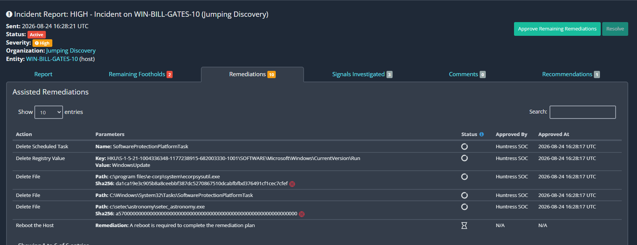Sort by the Approved At column header
This screenshot has height=245, width=637.
[x=553, y=134]
